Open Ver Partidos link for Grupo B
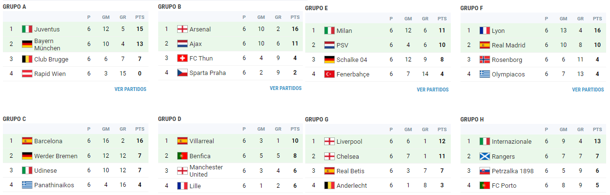The width and height of the screenshot is (610, 195). tap(285, 89)
